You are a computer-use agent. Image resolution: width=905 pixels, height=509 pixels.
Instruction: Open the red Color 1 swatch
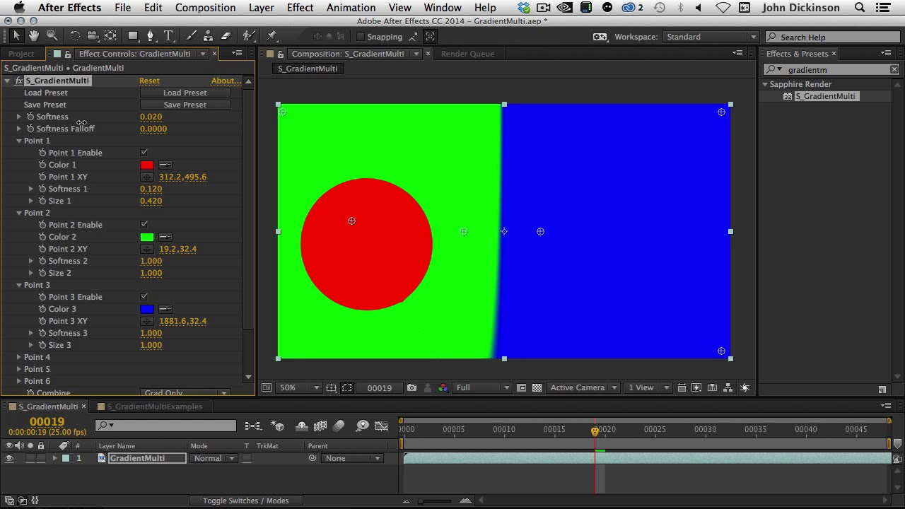(146, 165)
